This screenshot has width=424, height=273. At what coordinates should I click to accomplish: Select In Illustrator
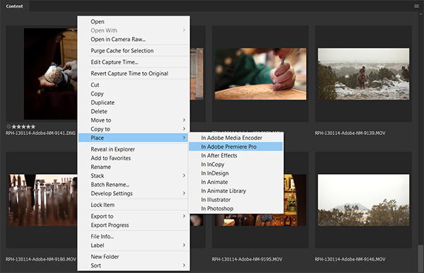[x=236, y=199]
